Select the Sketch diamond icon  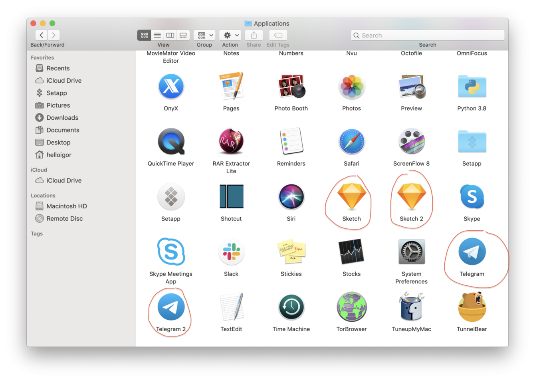(x=351, y=196)
